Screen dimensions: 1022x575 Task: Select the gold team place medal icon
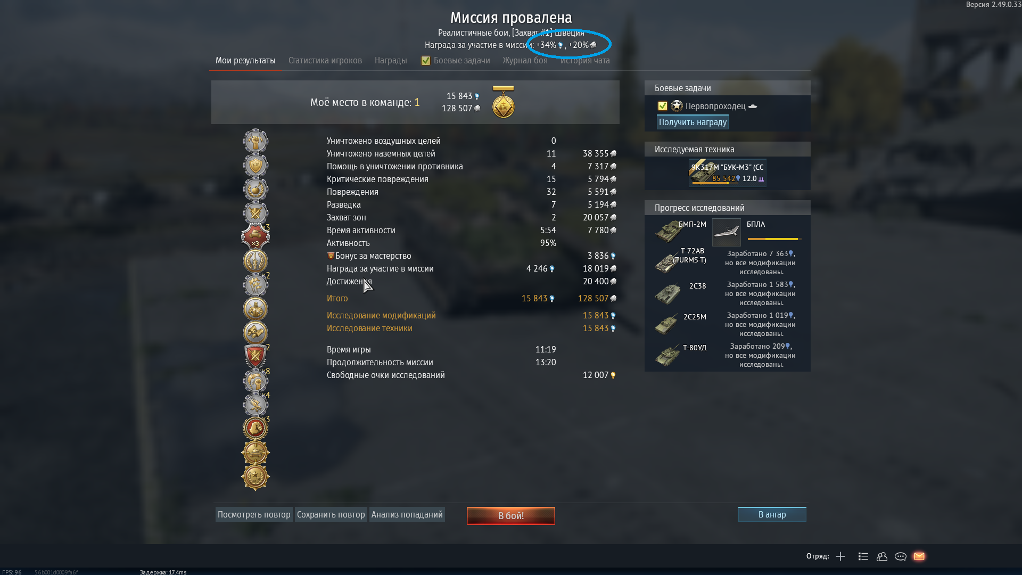click(x=503, y=102)
